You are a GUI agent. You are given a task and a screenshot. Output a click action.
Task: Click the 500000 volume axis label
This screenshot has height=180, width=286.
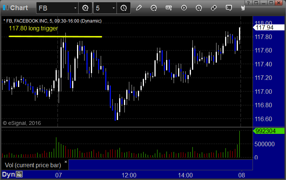(x=265, y=144)
